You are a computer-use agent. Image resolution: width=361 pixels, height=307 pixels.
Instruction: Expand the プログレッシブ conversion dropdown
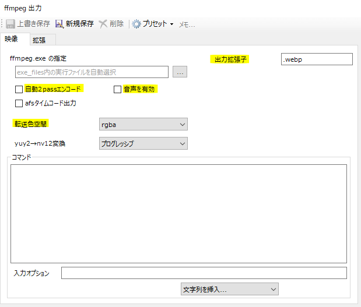point(140,143)
